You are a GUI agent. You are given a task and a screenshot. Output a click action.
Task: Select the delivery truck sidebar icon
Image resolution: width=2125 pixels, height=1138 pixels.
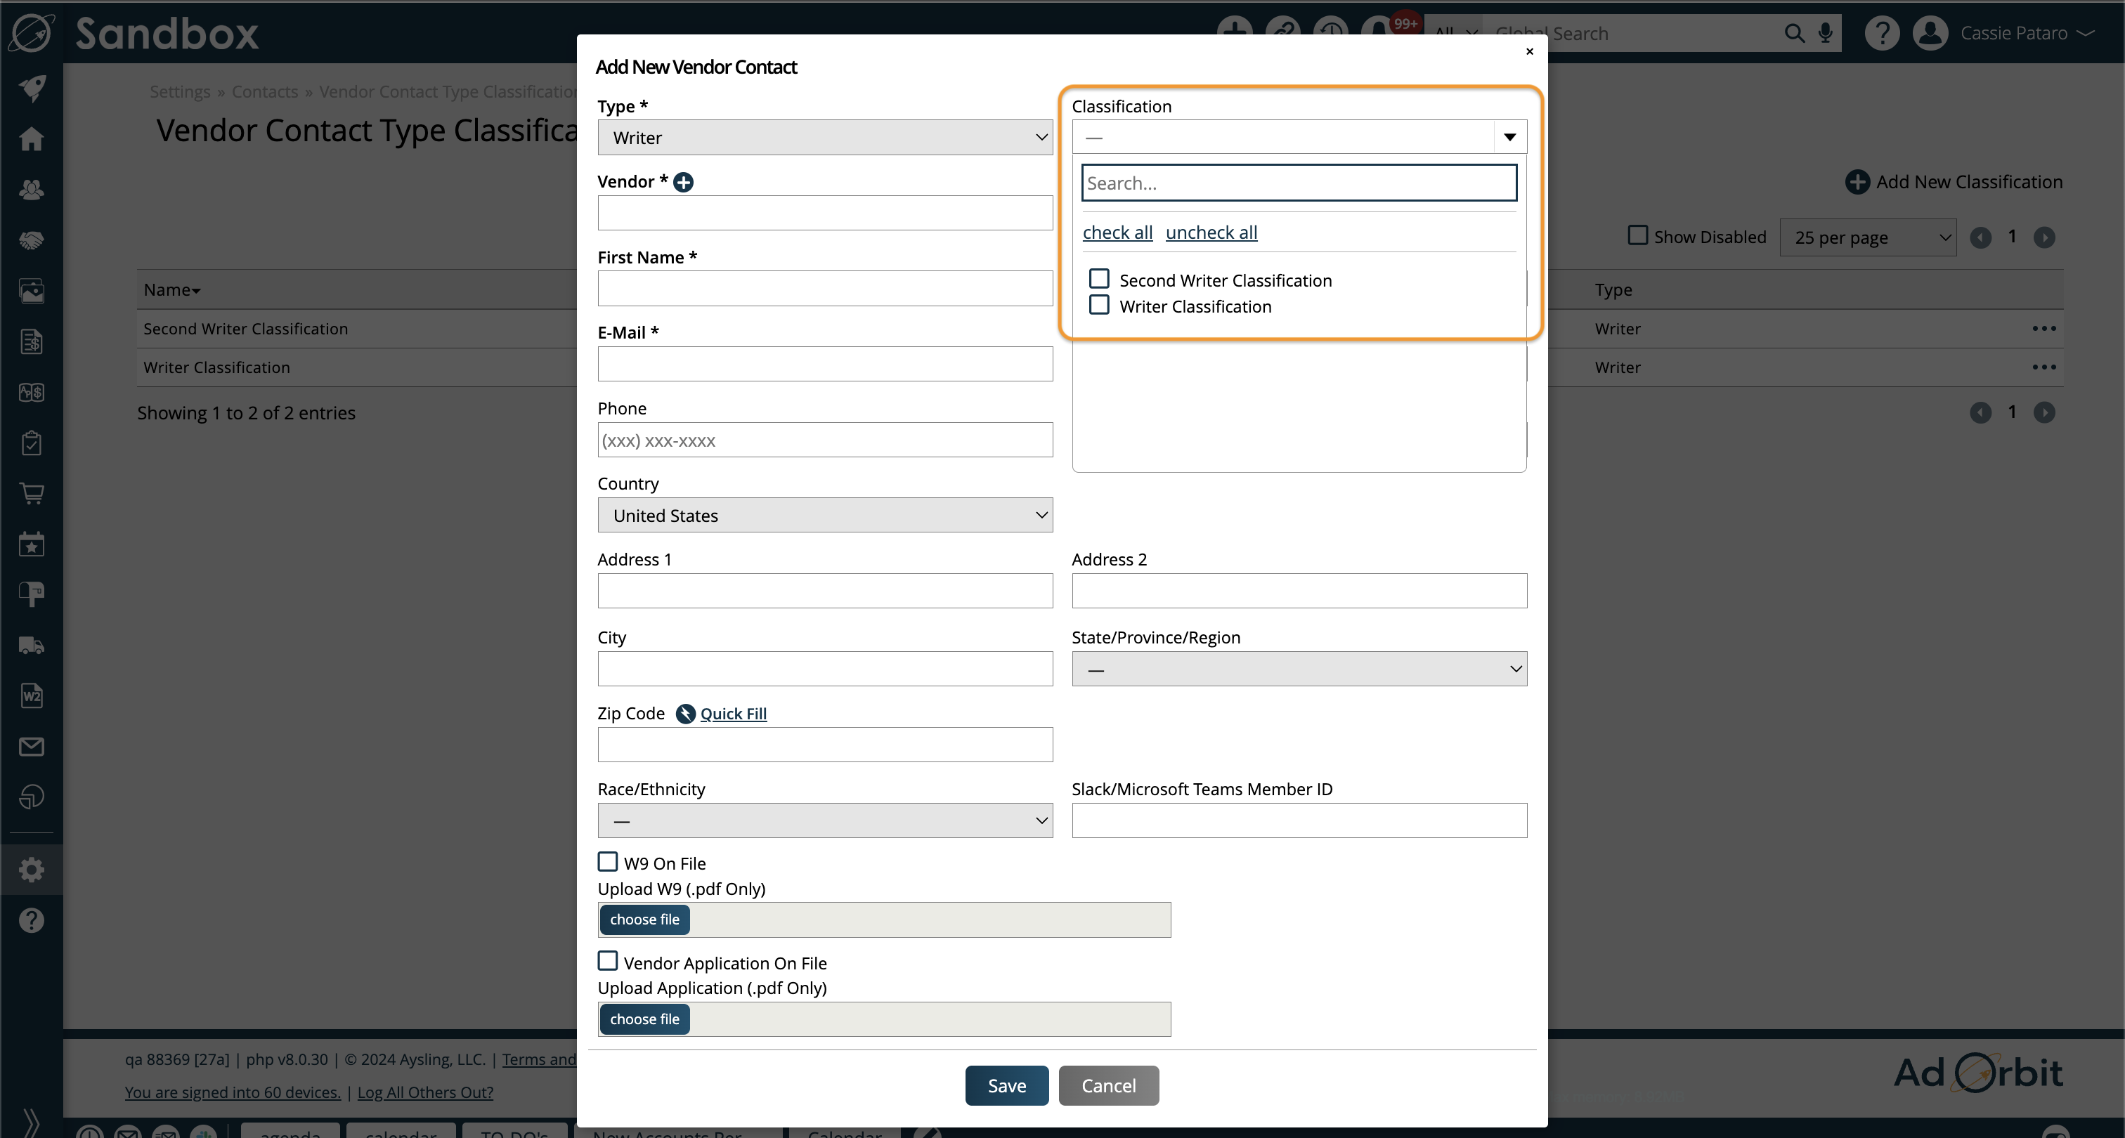pyautogui.click(x=32, y=645)
